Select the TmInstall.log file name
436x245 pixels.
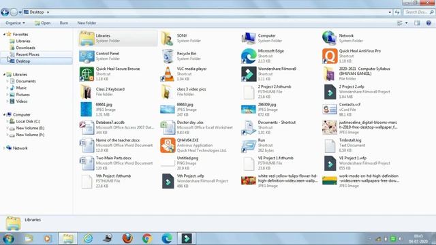[x=350, y=140]
